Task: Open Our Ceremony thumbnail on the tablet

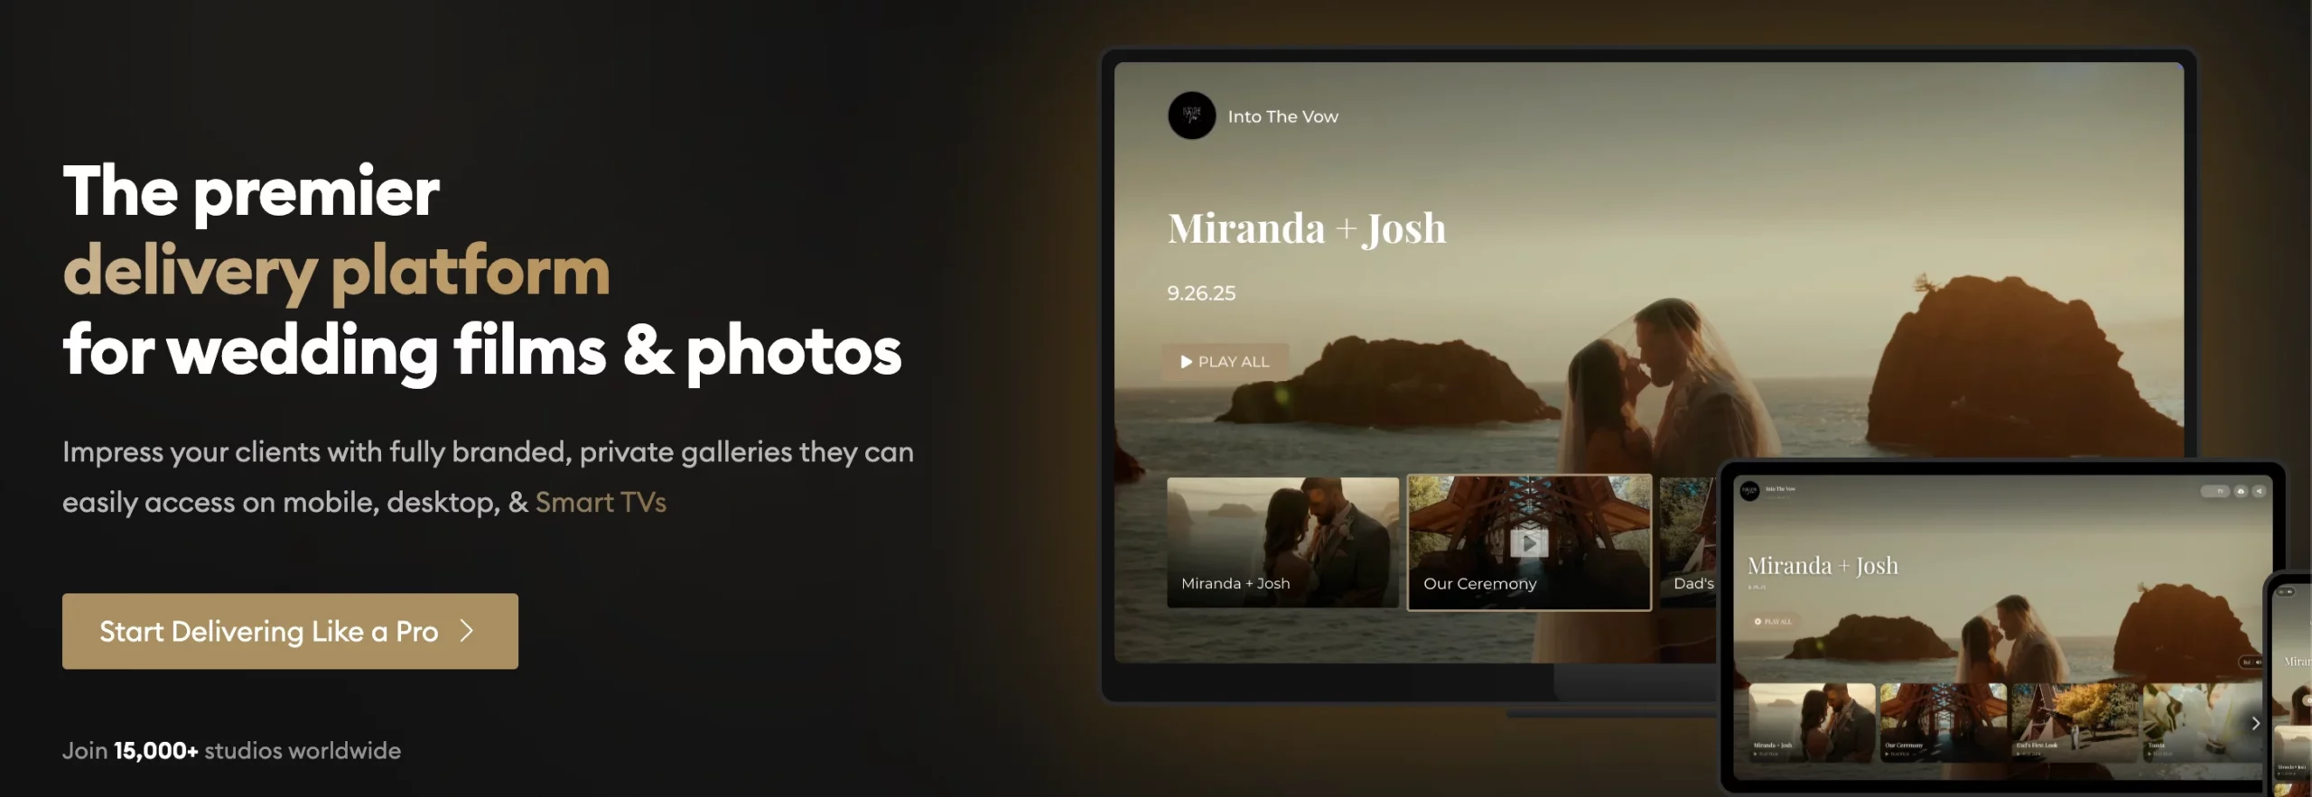Action: [x=1944, y=723]
